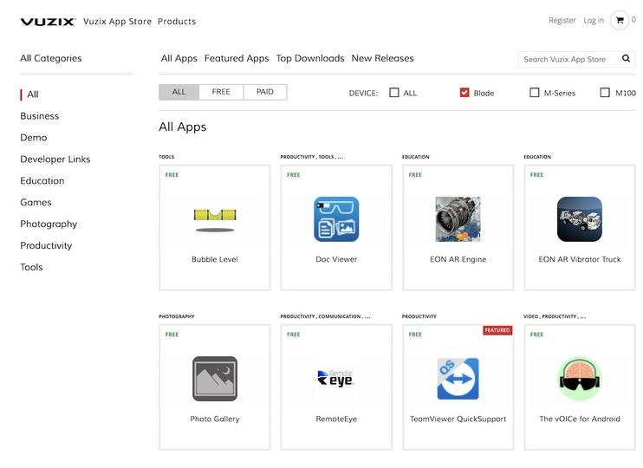The height and width of the screenshot is (468, 643).
Task: Open The vOICe for Android icon
Action: pos(580,379)
